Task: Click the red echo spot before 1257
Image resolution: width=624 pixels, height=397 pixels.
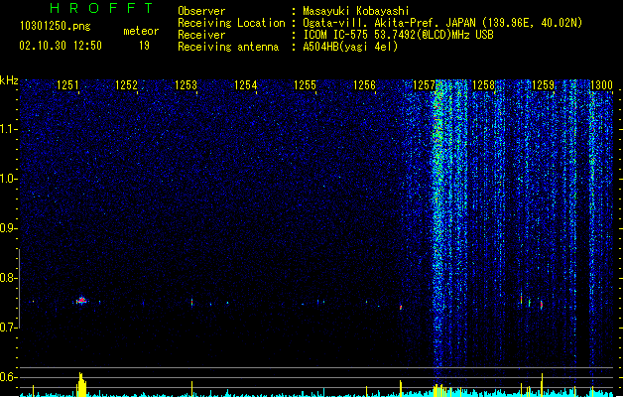Action: 401,308
